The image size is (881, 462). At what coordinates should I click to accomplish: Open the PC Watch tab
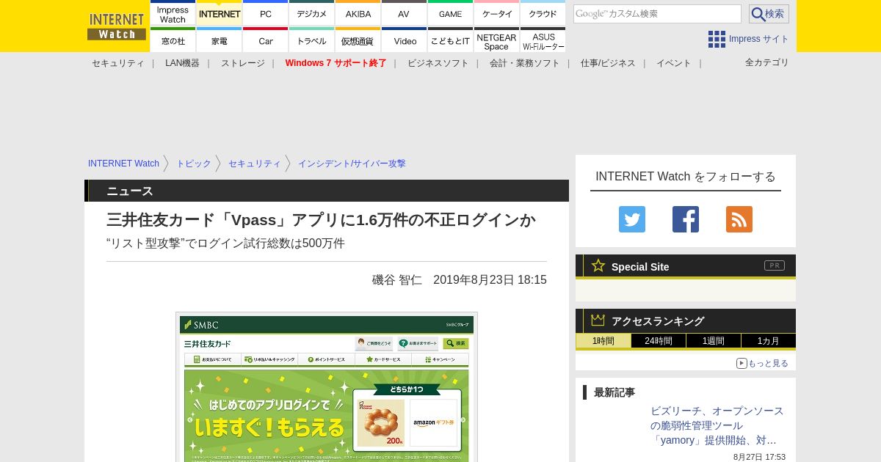click(266, 13)
